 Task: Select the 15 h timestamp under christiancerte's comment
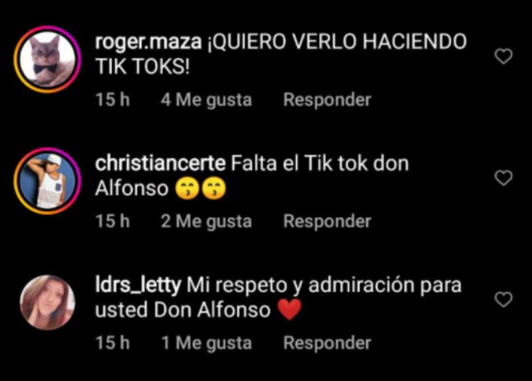(x=112, y=222)
